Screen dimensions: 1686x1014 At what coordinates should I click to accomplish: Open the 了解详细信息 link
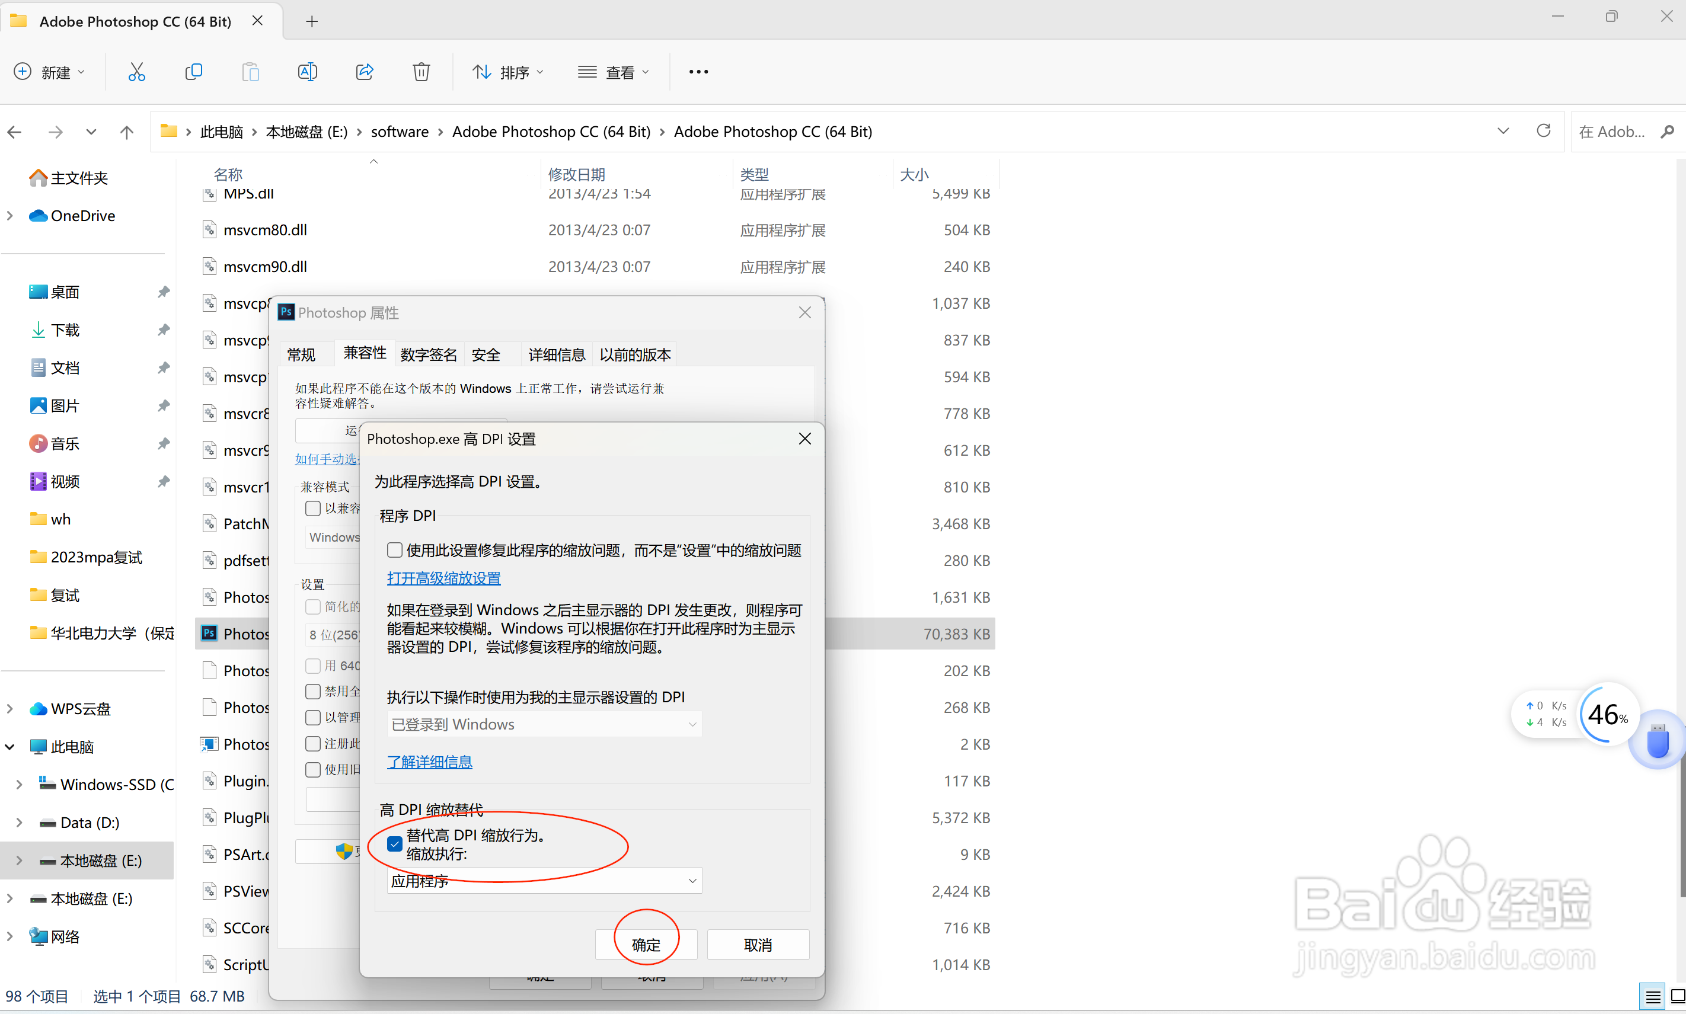pos(429,762)
